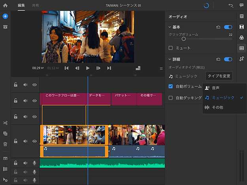247x185 pixels.
Task: Select the scissors split tool
Action: pyautogui.click(x=5, y=123)
